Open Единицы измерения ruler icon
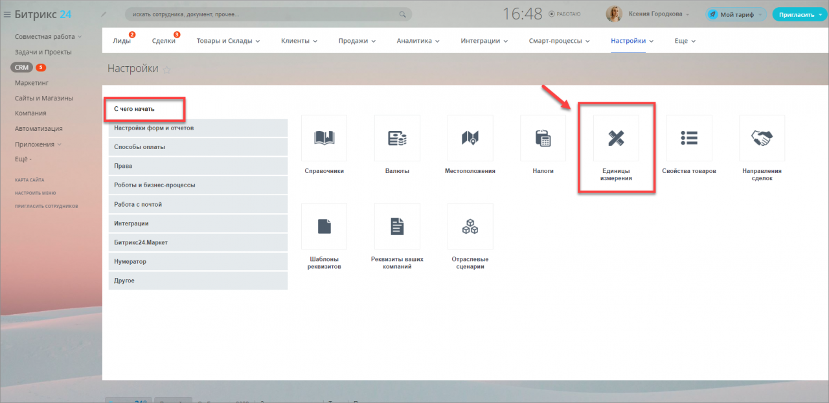The image size is (829, 403). 616,138
